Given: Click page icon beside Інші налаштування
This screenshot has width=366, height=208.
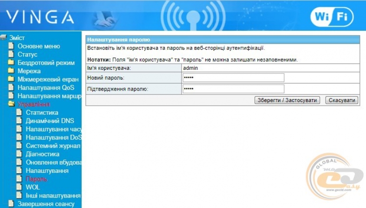Looking at the screenshot, I should pos(20,195).
